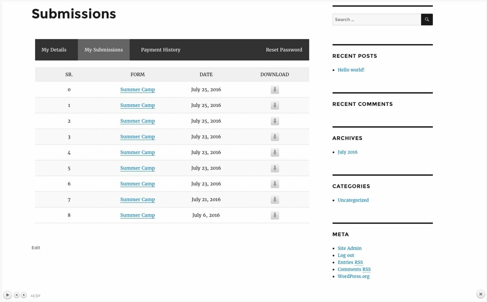This screenshot has width=487, height=302.
Task: Click into the Search input field
Action: (377, 19)
